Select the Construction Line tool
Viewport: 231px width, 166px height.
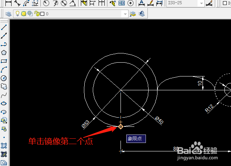[4, 36]
